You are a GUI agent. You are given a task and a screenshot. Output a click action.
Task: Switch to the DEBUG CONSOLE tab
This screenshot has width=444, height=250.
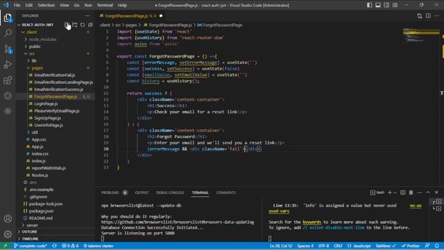click(x=170, y=192)
